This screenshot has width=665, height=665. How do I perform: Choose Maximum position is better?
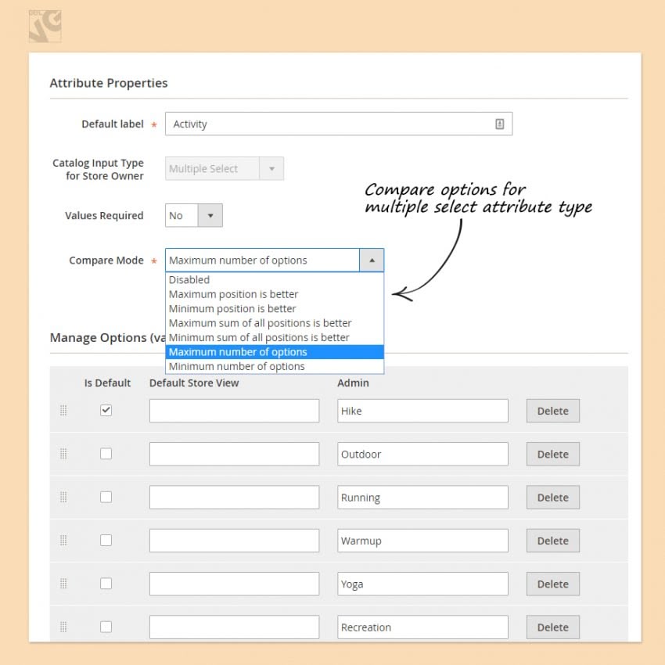click(x=275, y=294)
